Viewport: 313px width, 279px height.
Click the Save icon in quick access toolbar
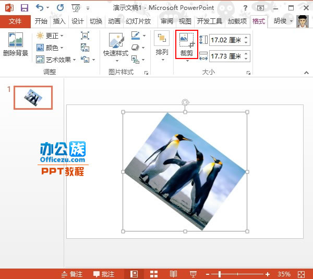click(25, 8)
